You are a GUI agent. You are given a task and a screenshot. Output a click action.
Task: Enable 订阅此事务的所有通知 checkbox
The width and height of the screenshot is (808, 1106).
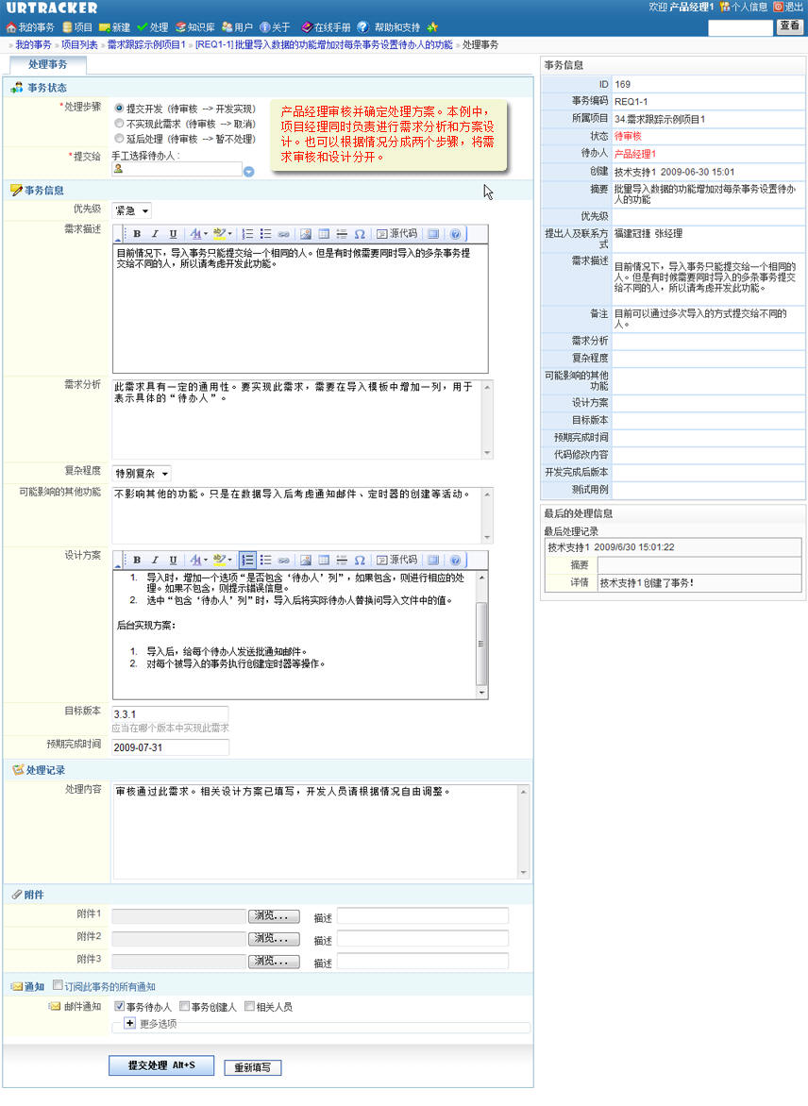click(x=58, y=985)
